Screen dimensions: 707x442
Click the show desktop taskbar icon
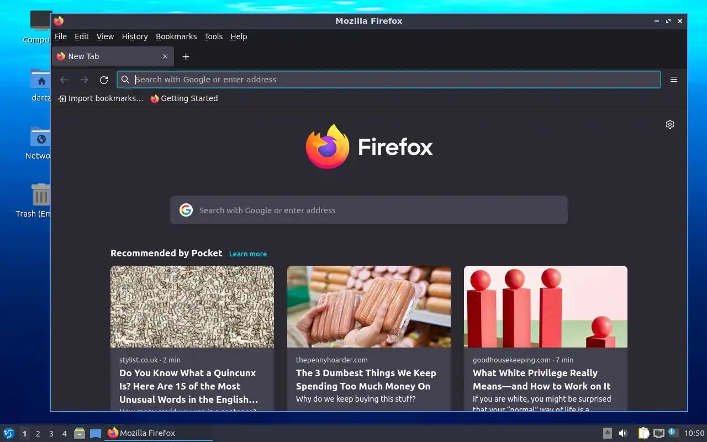[x=96, y=433]
